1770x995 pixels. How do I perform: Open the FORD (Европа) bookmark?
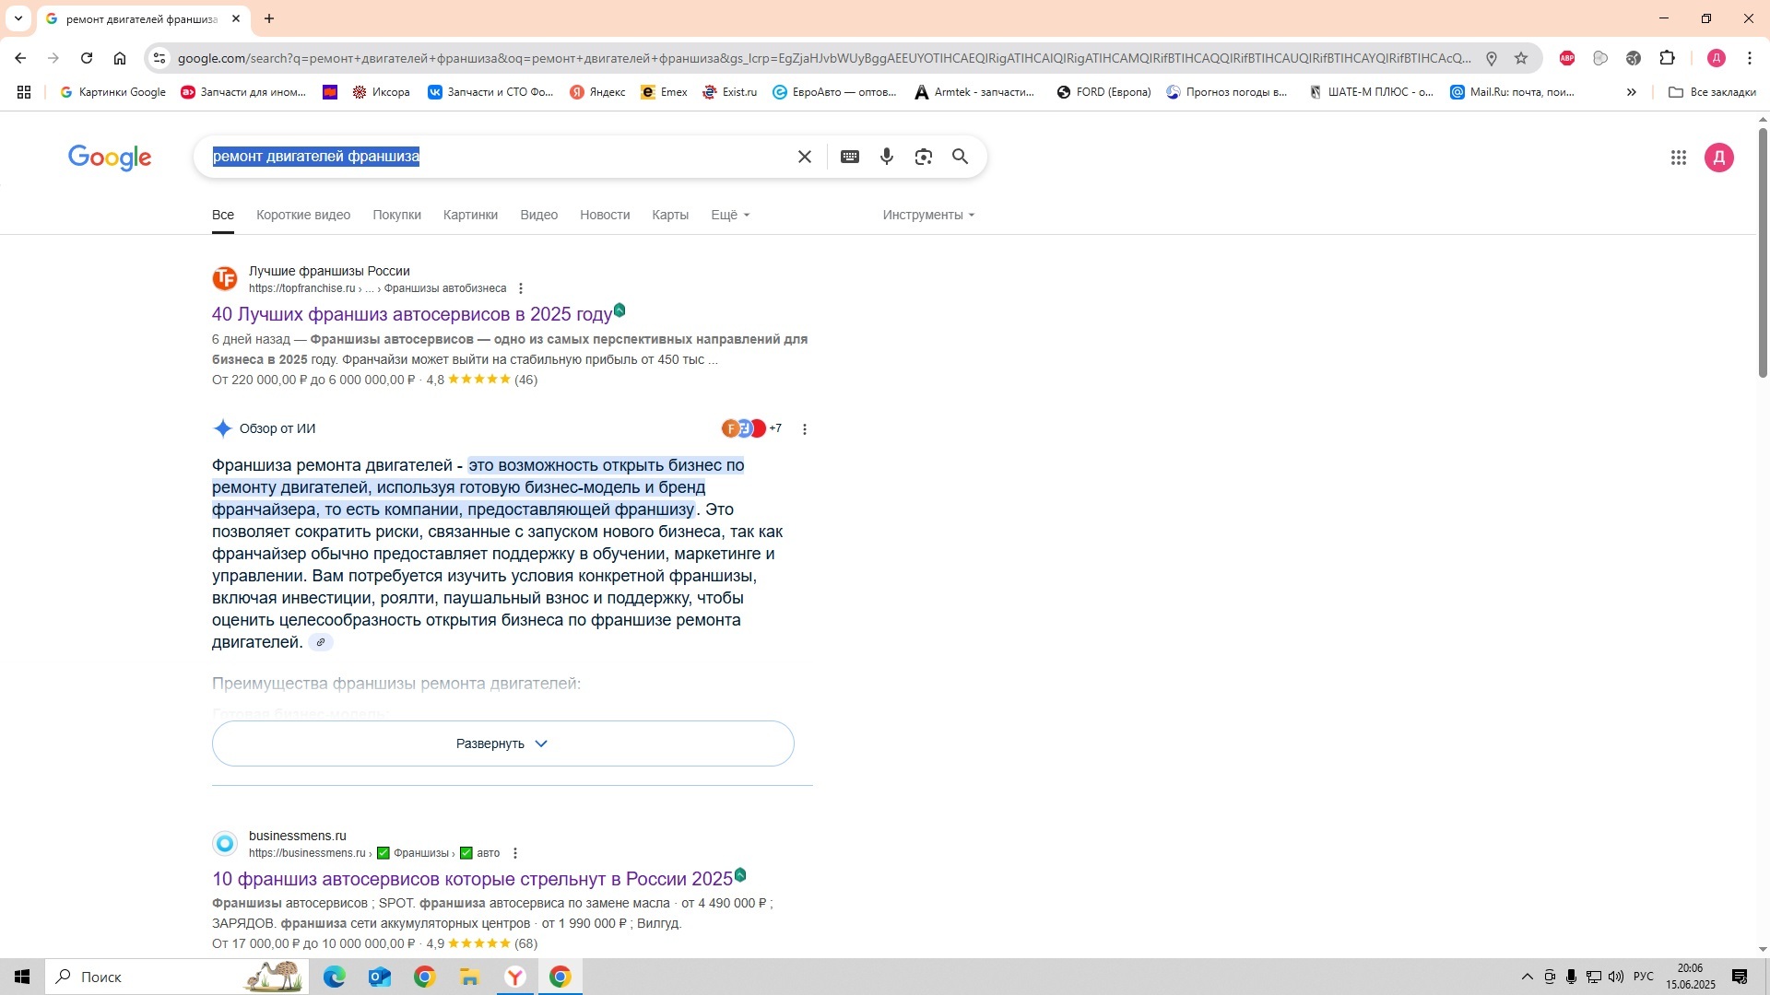point(1103,92)
